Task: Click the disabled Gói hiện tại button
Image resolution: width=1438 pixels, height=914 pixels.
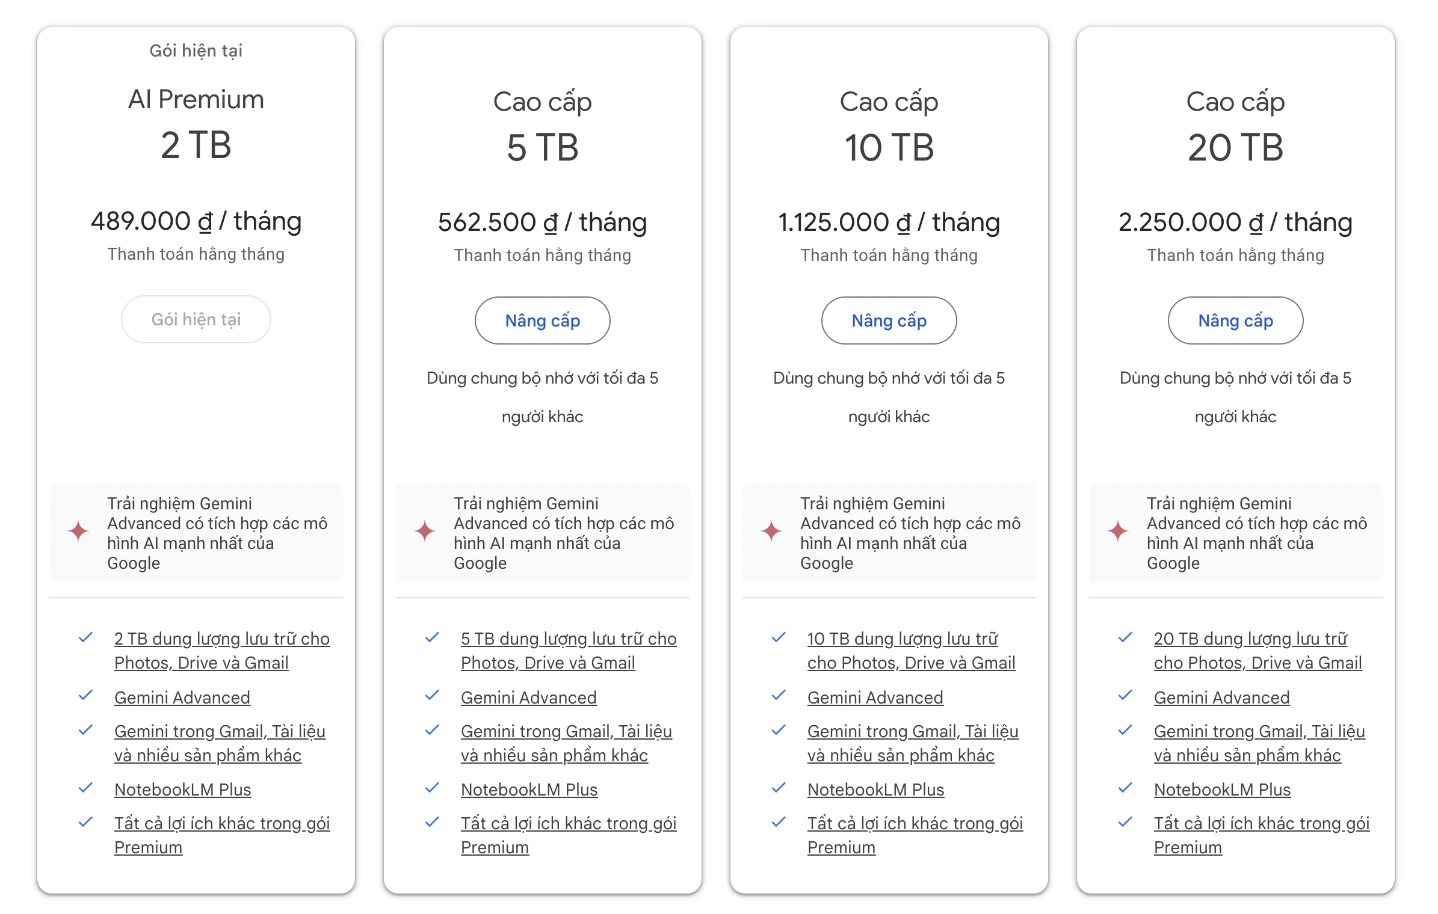Action: coord(196,319)
